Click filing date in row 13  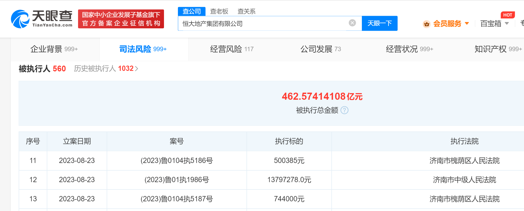pos(77,199)
